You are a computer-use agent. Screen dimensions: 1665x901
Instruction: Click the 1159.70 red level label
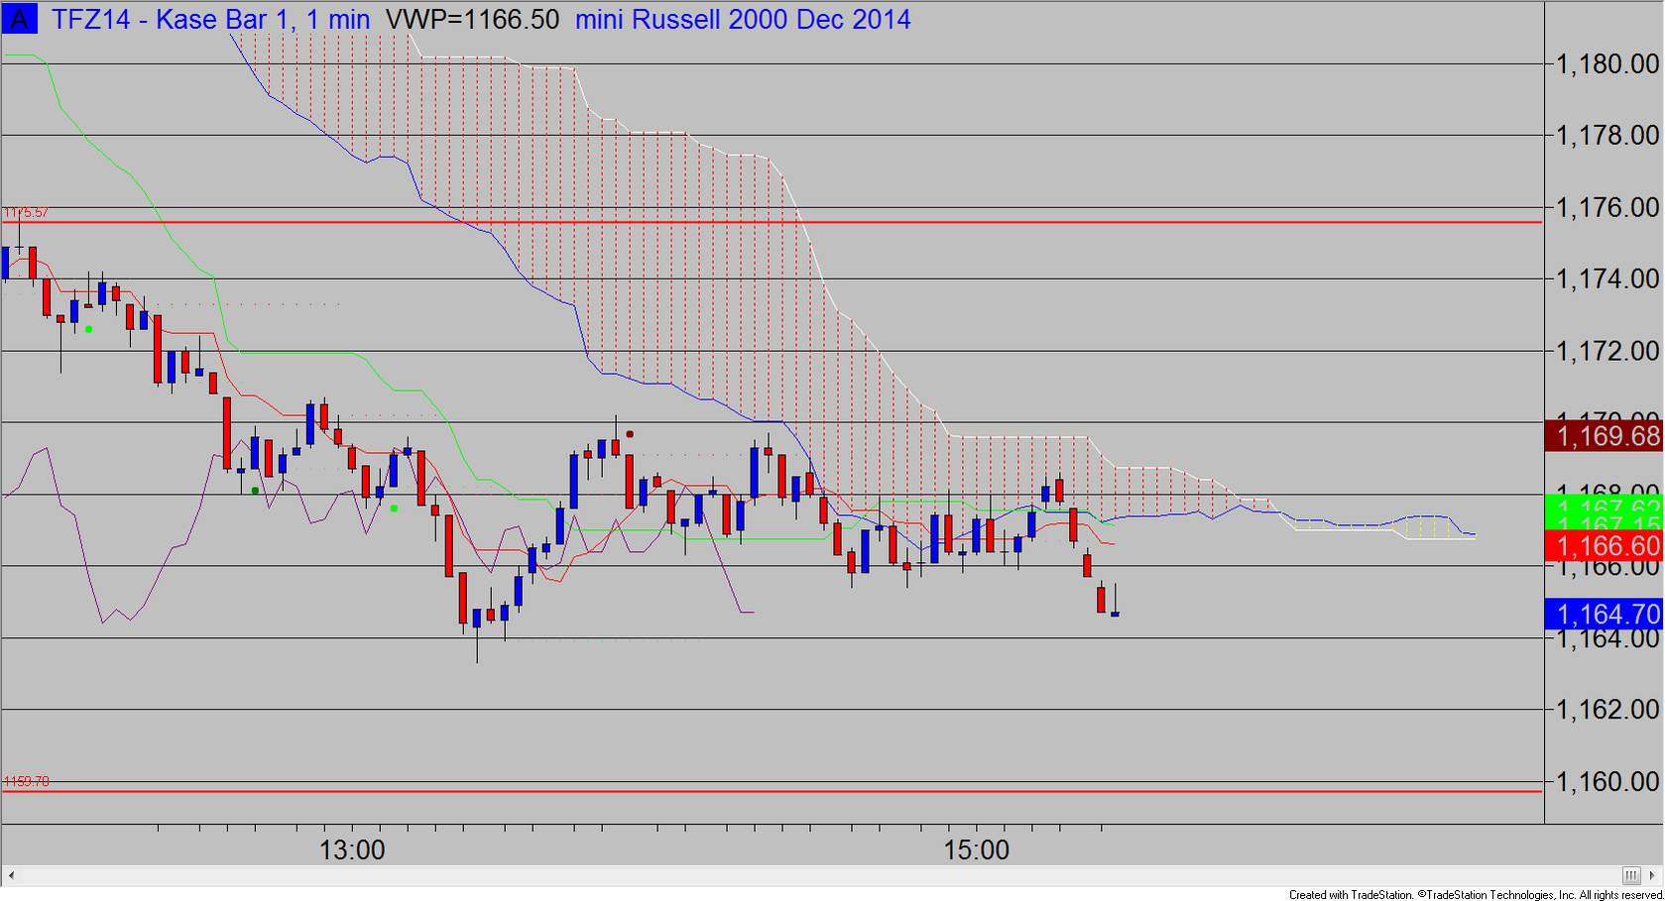tap(26, 782)
